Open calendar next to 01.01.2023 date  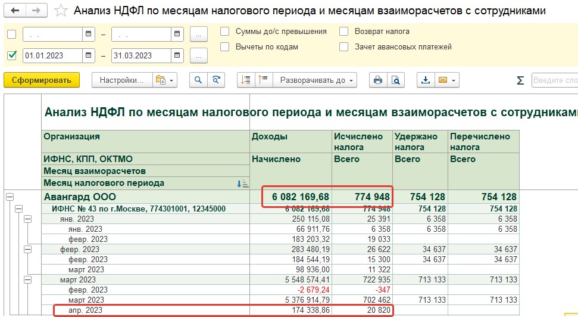[89, 55]
